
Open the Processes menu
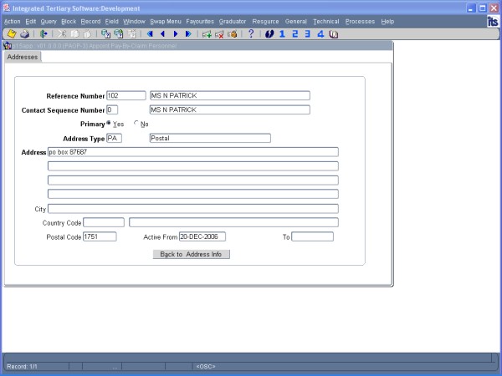pyautogui.click(x=360, y=21)
